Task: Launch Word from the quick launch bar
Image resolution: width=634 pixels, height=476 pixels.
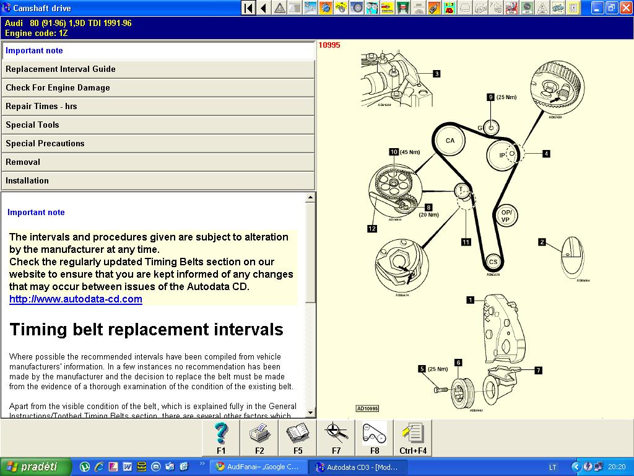Action: 128,467
